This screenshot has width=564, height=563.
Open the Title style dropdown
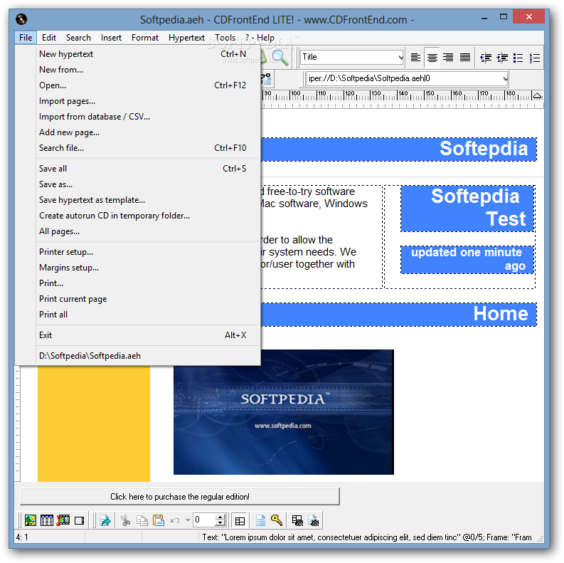(x=400, y=57)
